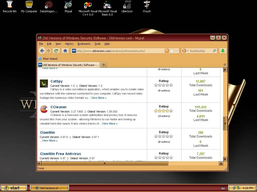Open the ClamWin software link
The width and height of the screenshot is (257, 192).
[47, 132]
